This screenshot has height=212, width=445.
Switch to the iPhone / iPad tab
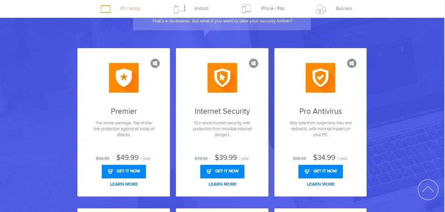point(272,9)
